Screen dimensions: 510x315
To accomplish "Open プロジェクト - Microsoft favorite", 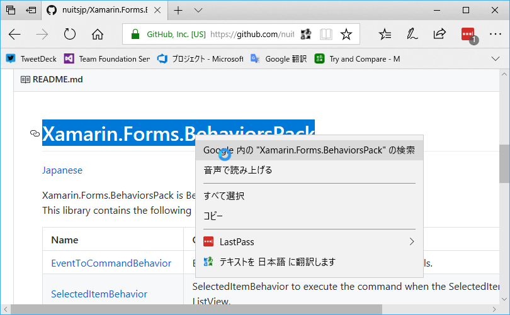I will 200,58.
